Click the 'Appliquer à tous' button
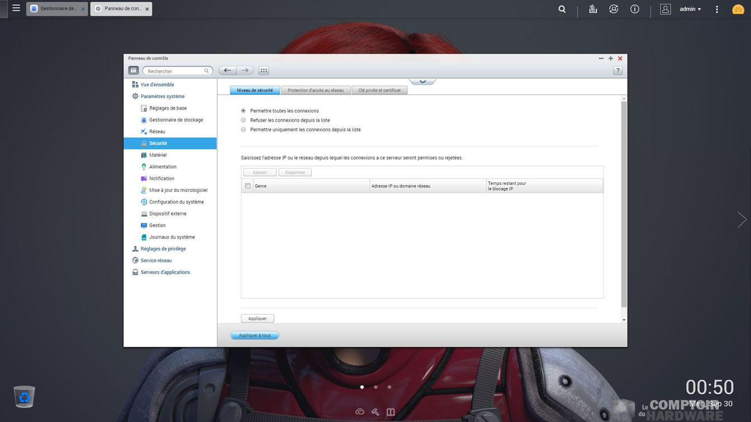This screenshot has height=422, width=751. pos(255,335)
